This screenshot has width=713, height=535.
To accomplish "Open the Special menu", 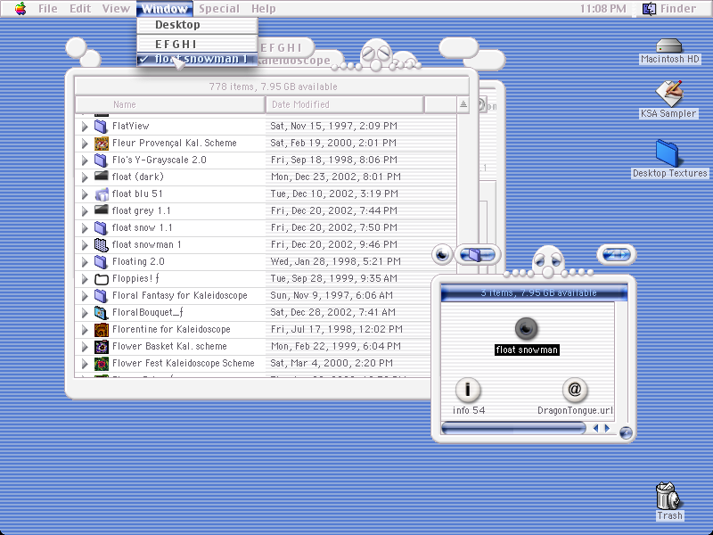I will (218, 9).
